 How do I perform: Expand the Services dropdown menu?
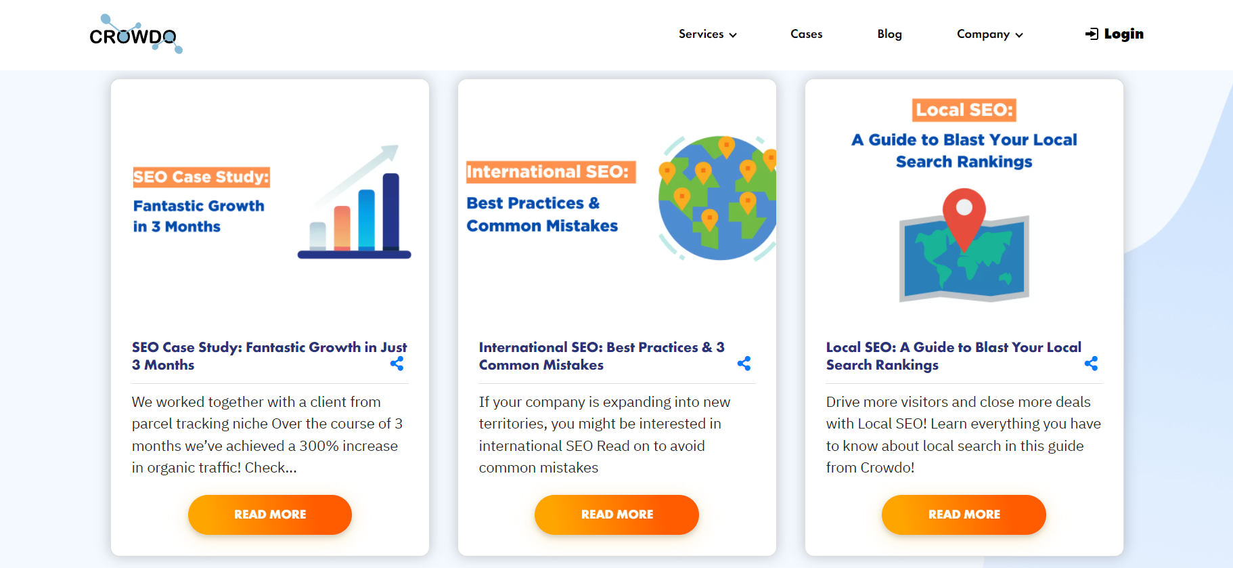coord(707,34)
